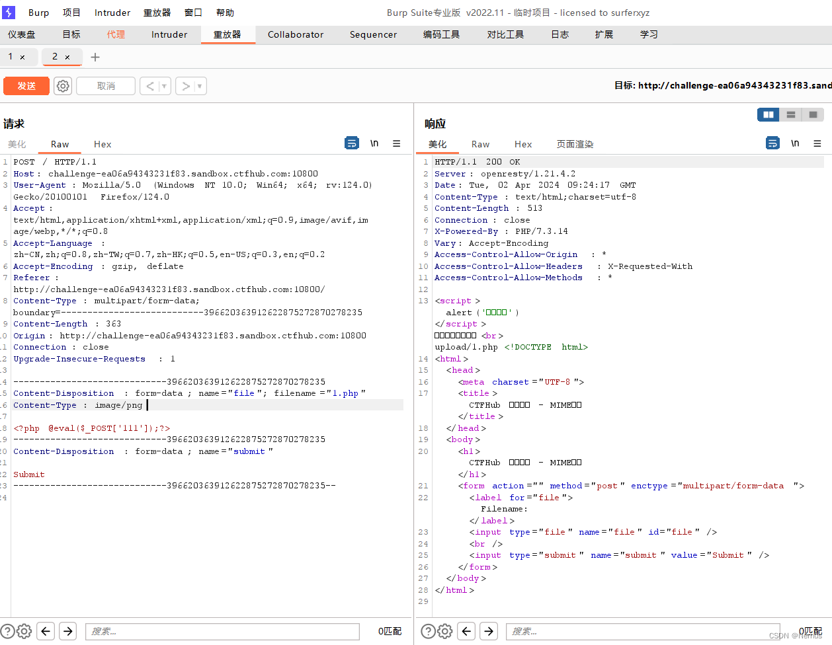Screen dimensions: 832x645
Task: Switch to the Collaborator tab
Action: [x=296, y=34]
